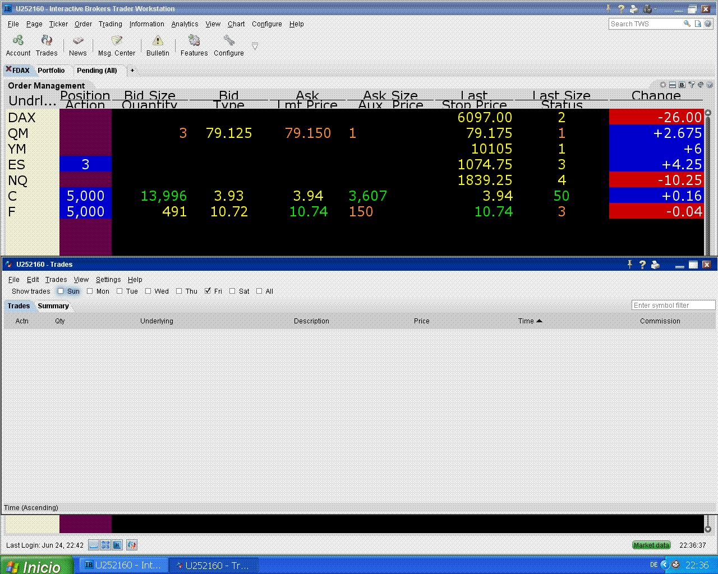Image resolution: width=718 pixels, height=574 pixels.
Task: Click the help icon in Trades window
Action: point(642,264)
